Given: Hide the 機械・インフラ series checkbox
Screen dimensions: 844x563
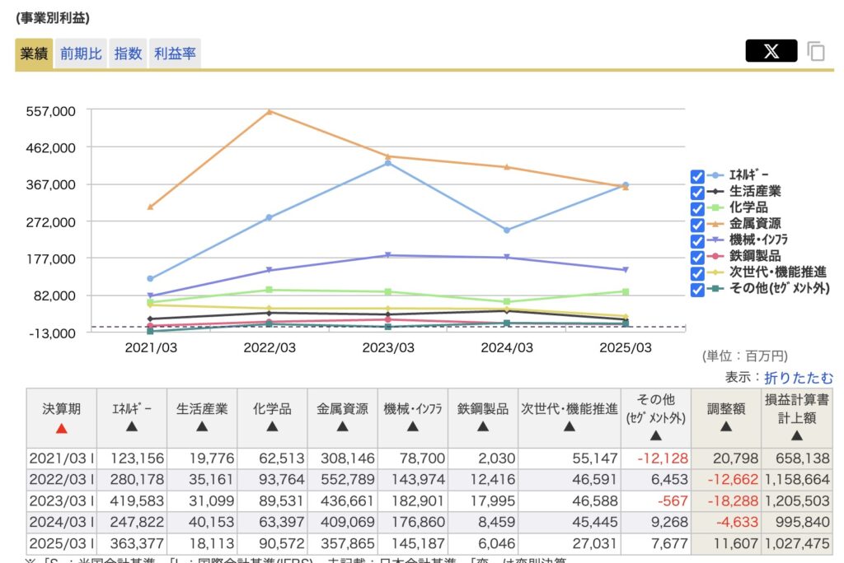Looking at the screenshot, I should (697, 240).
